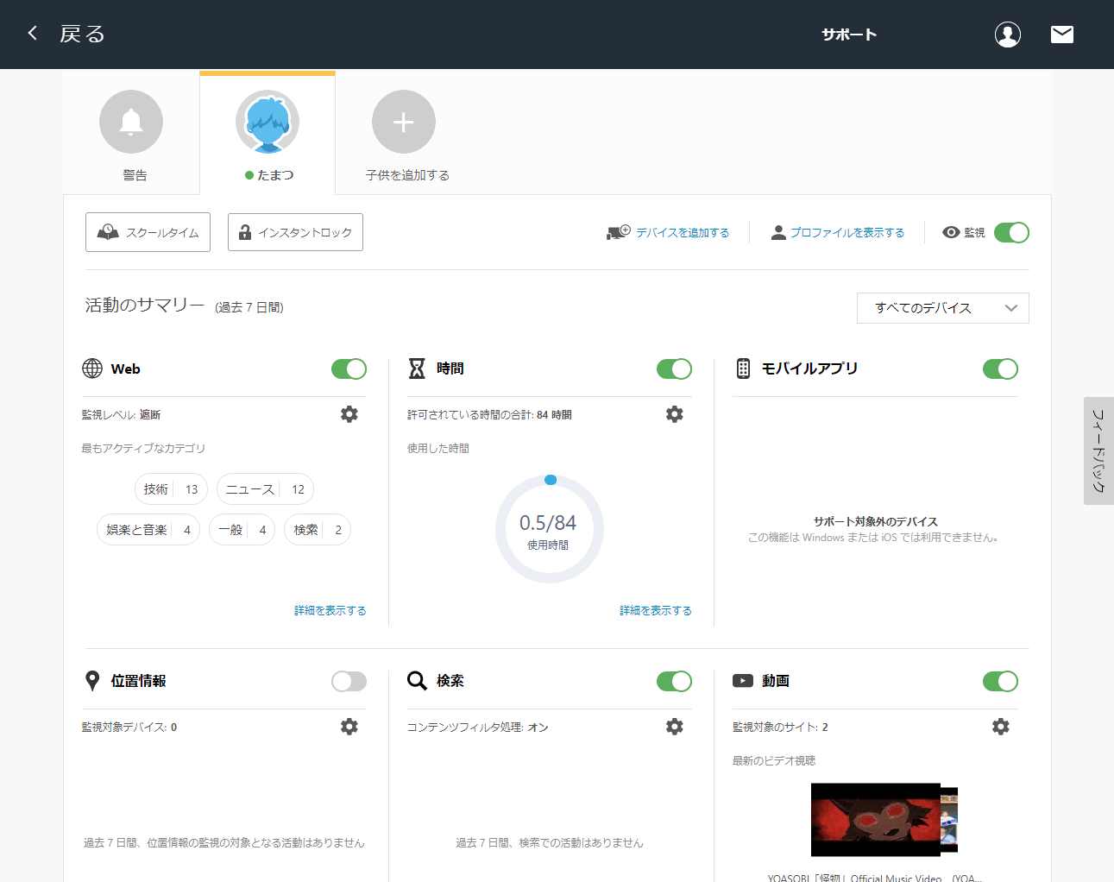Enable the 位置情報 switch
The height and width of the screenshot is (882, 1114).
click(349, 681)
